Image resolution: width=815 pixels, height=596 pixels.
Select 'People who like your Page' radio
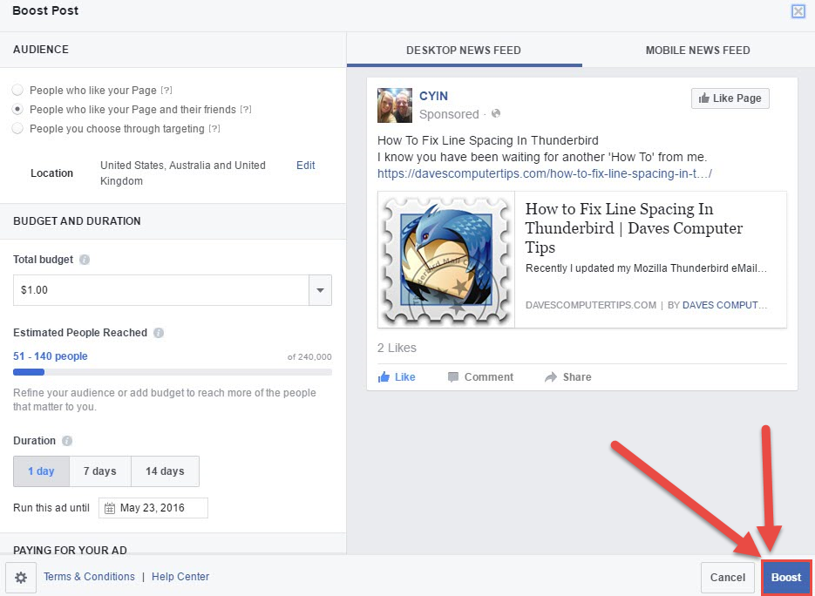pos(17,91)
